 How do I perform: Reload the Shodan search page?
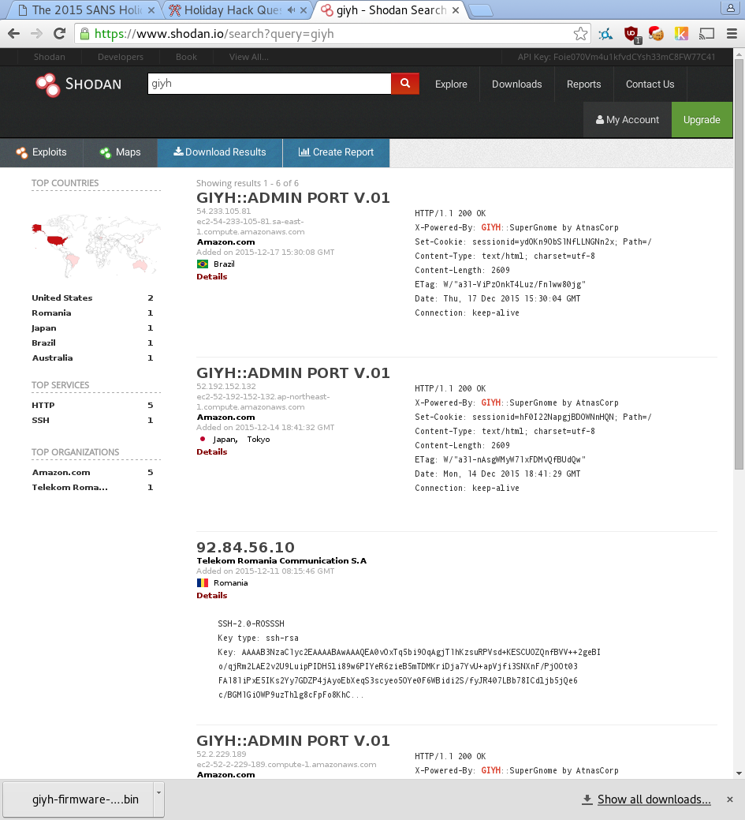coord(60,34)
